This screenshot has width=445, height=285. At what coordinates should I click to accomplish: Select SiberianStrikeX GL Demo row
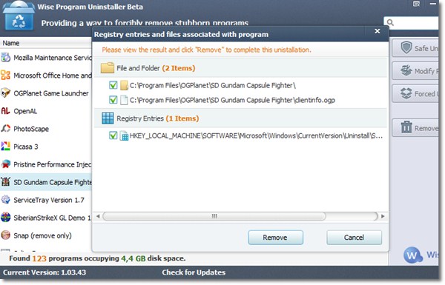[46, 218]
